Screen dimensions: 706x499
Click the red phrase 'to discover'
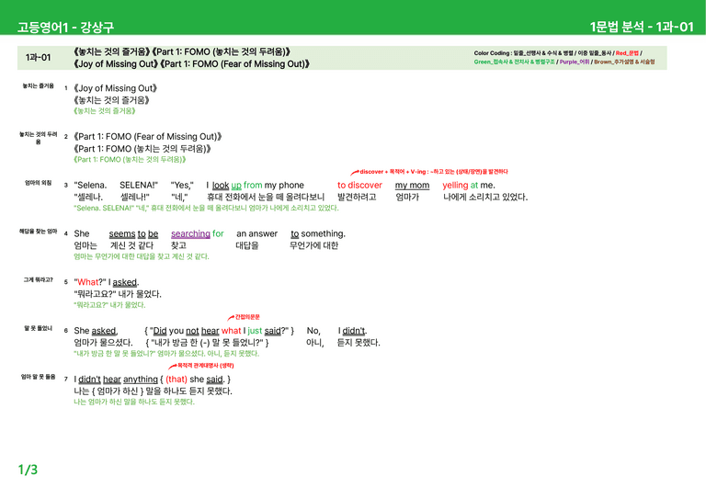[x=359, y=185]
